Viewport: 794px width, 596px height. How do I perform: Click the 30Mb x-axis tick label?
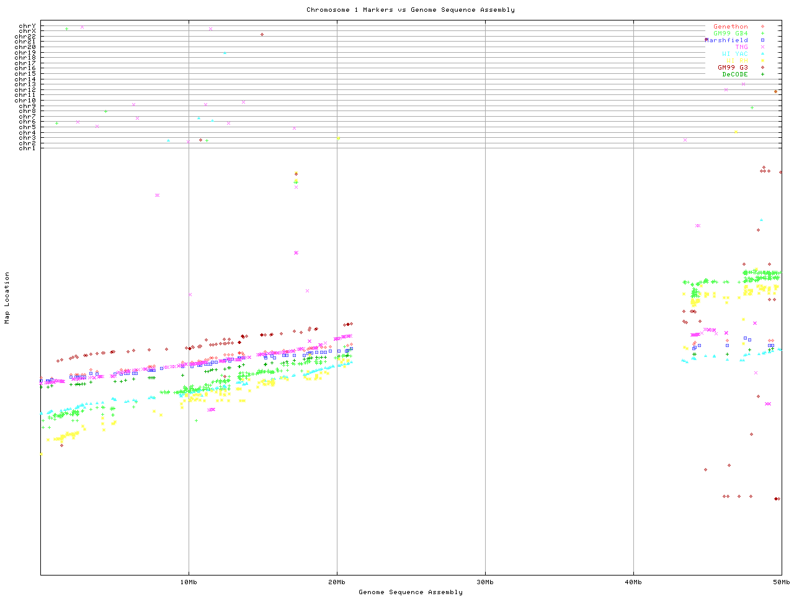[x=485, y=582]
